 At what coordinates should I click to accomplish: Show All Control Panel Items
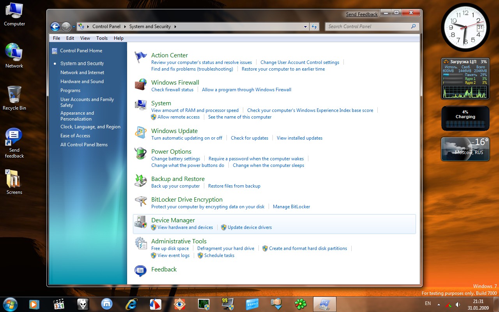point(84,145)
